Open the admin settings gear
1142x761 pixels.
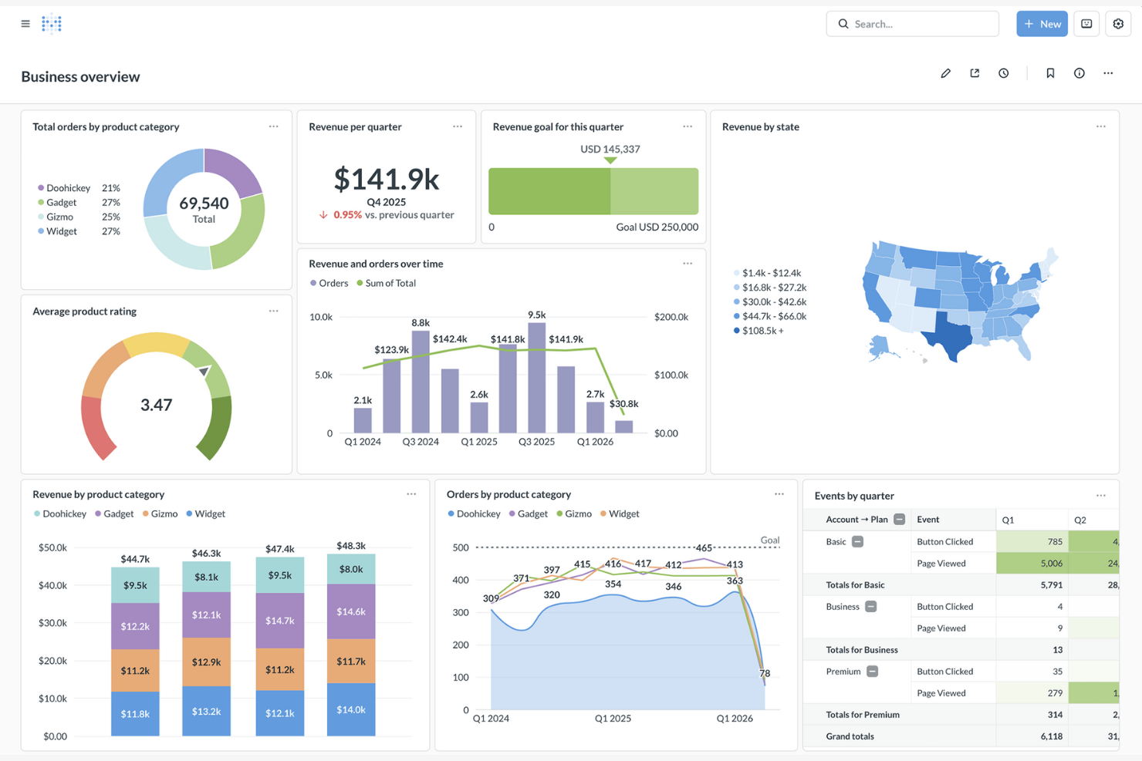pos(1117,23)
